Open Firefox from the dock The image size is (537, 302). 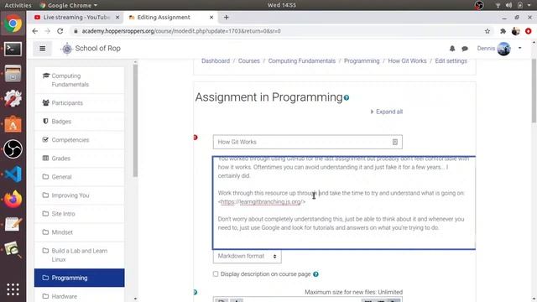(x=13, y=200)
